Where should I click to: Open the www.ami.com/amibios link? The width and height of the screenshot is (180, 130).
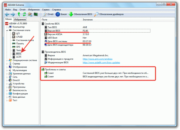[x=97, y=59]
